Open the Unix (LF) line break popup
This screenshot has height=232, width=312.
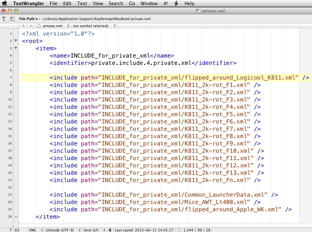coord(94,230)
